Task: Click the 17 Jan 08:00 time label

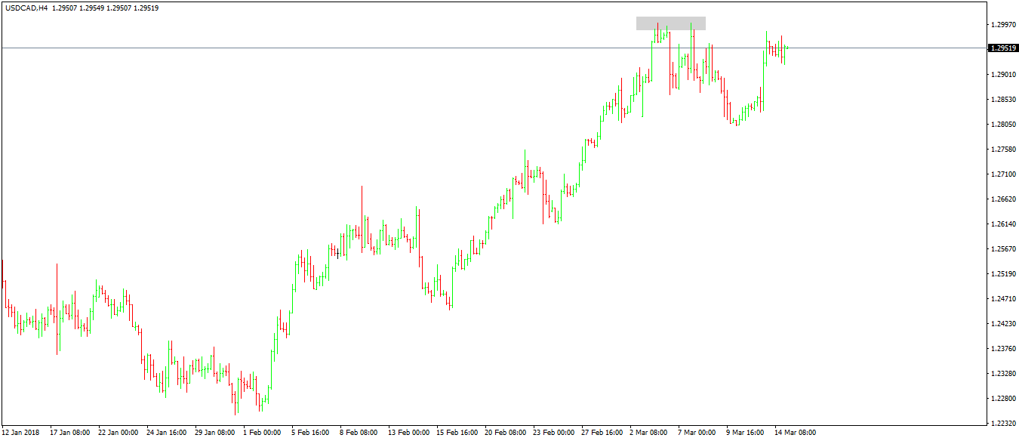Action: pos(70,433)
